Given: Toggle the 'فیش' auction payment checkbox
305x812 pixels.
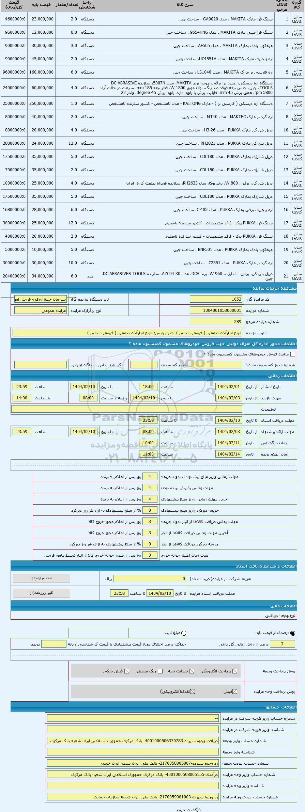Looking at the screenshot, I should pos(234,691).
